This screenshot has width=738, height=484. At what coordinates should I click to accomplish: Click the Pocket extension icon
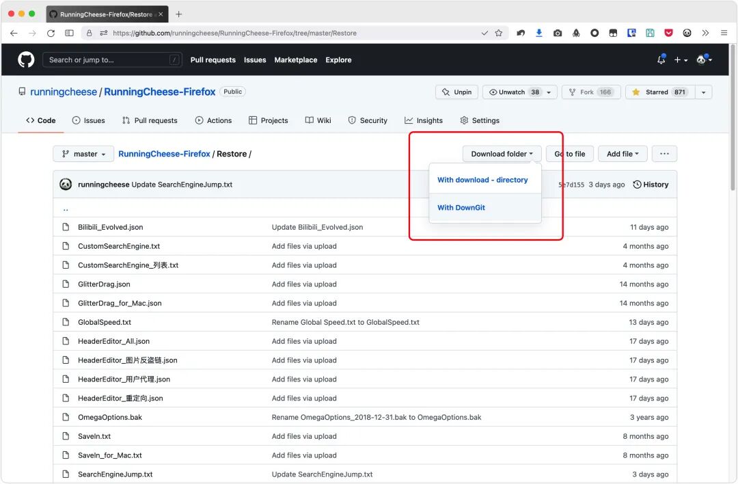tap(668, 33)
